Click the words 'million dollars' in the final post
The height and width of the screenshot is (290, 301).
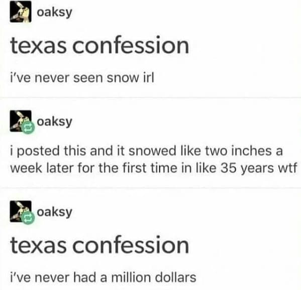click(154, 278)
